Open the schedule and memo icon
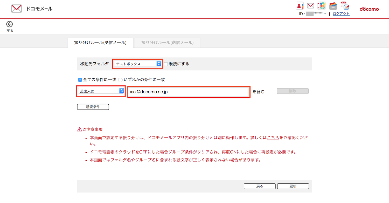The width and height of the screenshot is (389, 203). pyautogui.click(x=345, y=6)
